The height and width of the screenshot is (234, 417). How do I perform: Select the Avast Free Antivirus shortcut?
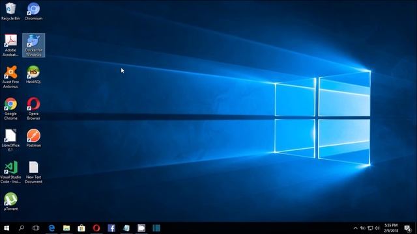(10, 77)
